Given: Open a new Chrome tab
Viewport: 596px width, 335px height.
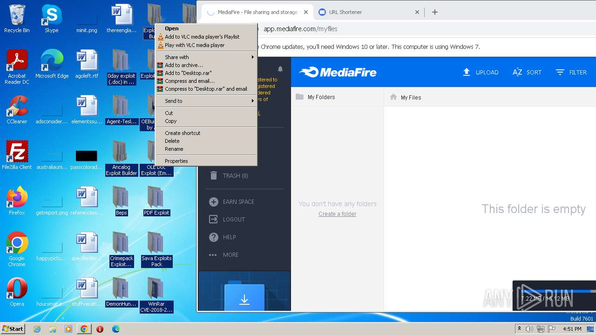Looking at the screenshot, I should [434, 12].
